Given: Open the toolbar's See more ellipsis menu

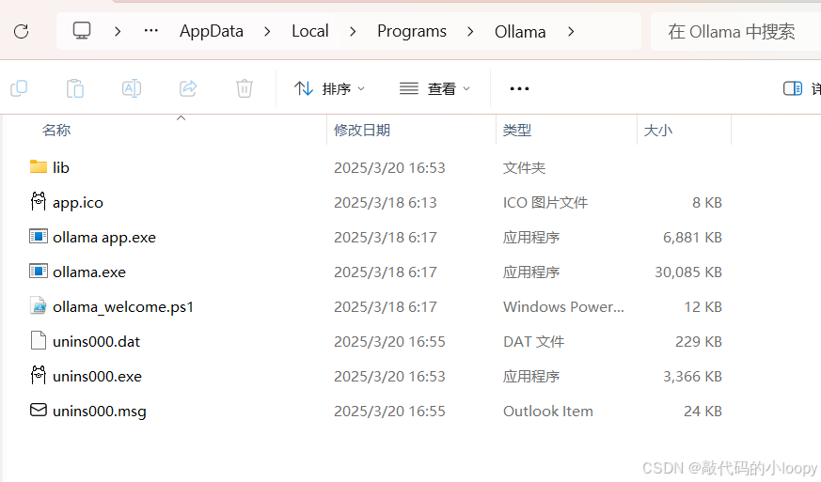Looking at the screenshot, I should (519, 89).
